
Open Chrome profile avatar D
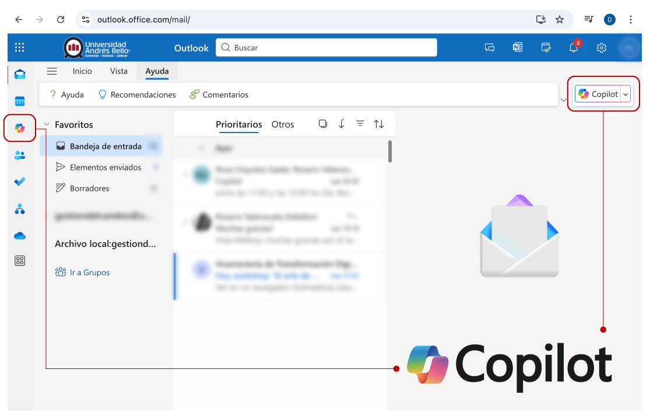click(609, 19)
